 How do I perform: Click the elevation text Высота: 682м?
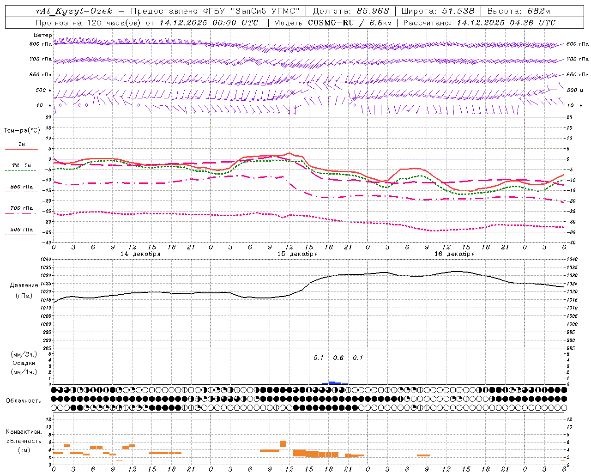(519, 11)
